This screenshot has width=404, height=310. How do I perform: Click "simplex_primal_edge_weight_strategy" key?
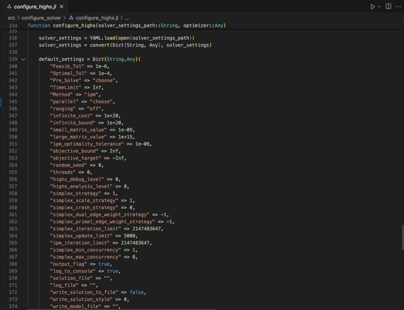103,222
